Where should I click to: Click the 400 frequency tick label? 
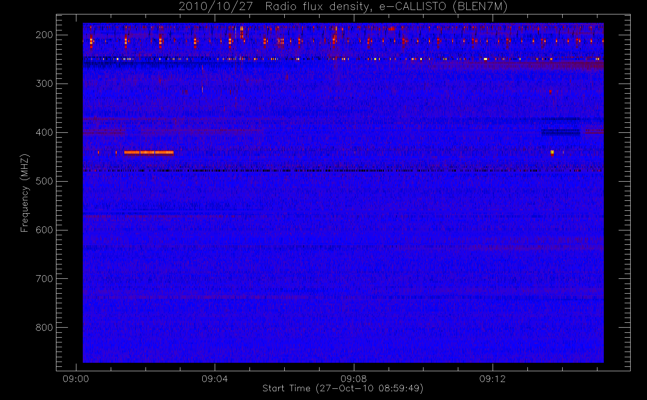tap(44, 132)
